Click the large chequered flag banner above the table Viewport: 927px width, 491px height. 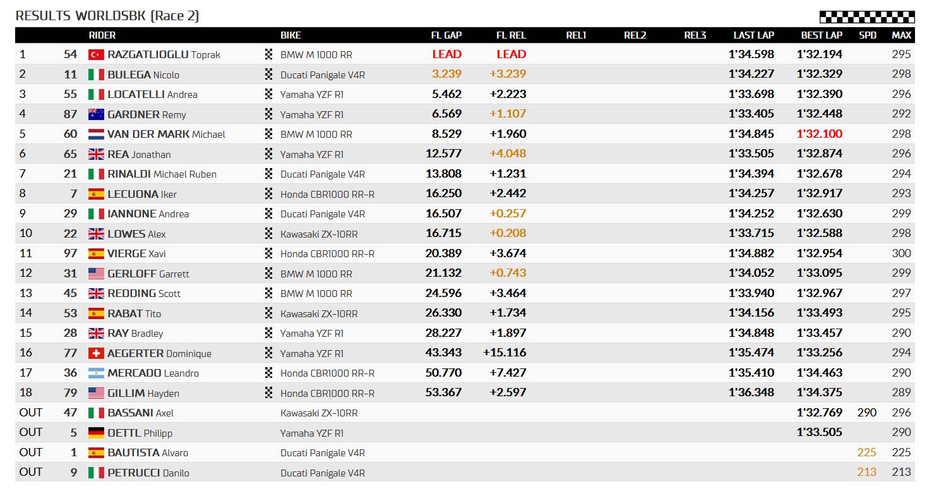pos(866,17)
